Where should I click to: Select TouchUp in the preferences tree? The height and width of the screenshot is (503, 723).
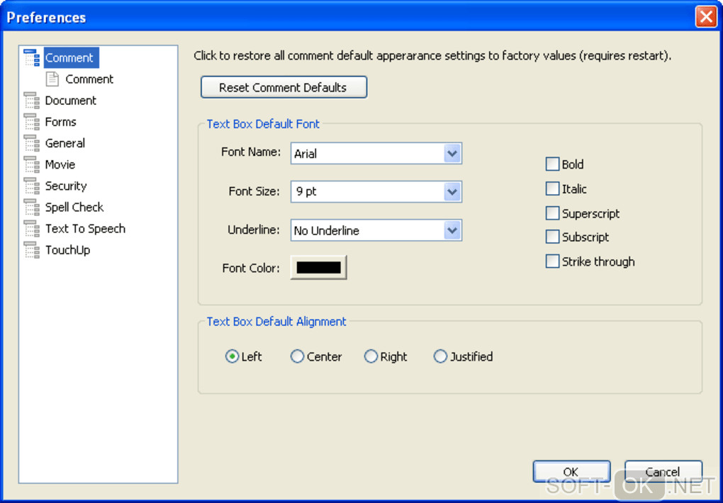pos(67,250)
